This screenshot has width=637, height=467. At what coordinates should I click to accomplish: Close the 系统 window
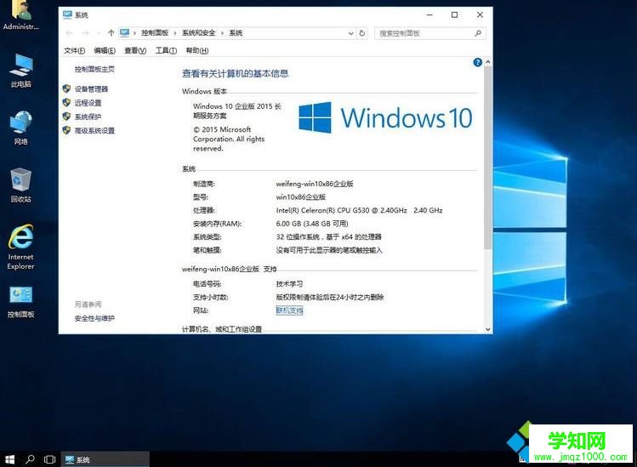(x=480, y=14)
